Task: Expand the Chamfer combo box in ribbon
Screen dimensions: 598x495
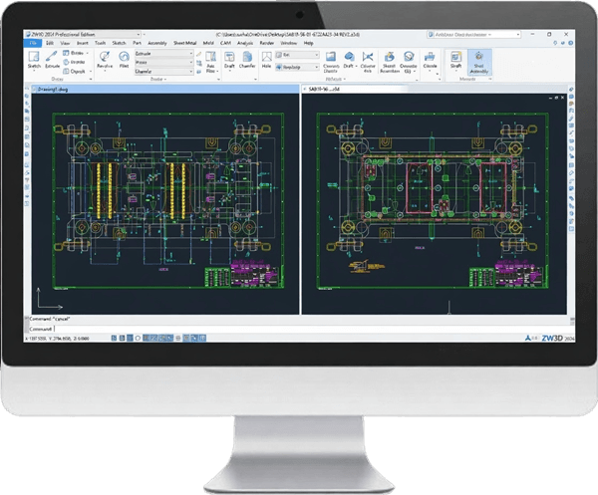Action: click(x=192, y=69)
